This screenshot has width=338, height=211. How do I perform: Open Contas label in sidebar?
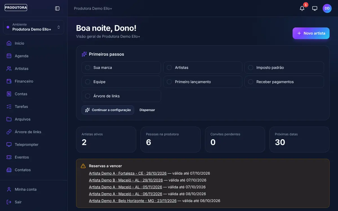click(21, 94)
